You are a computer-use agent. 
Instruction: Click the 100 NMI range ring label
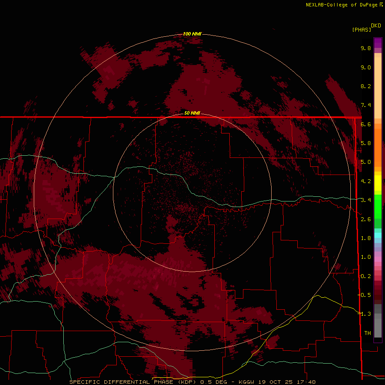(192, 34)
